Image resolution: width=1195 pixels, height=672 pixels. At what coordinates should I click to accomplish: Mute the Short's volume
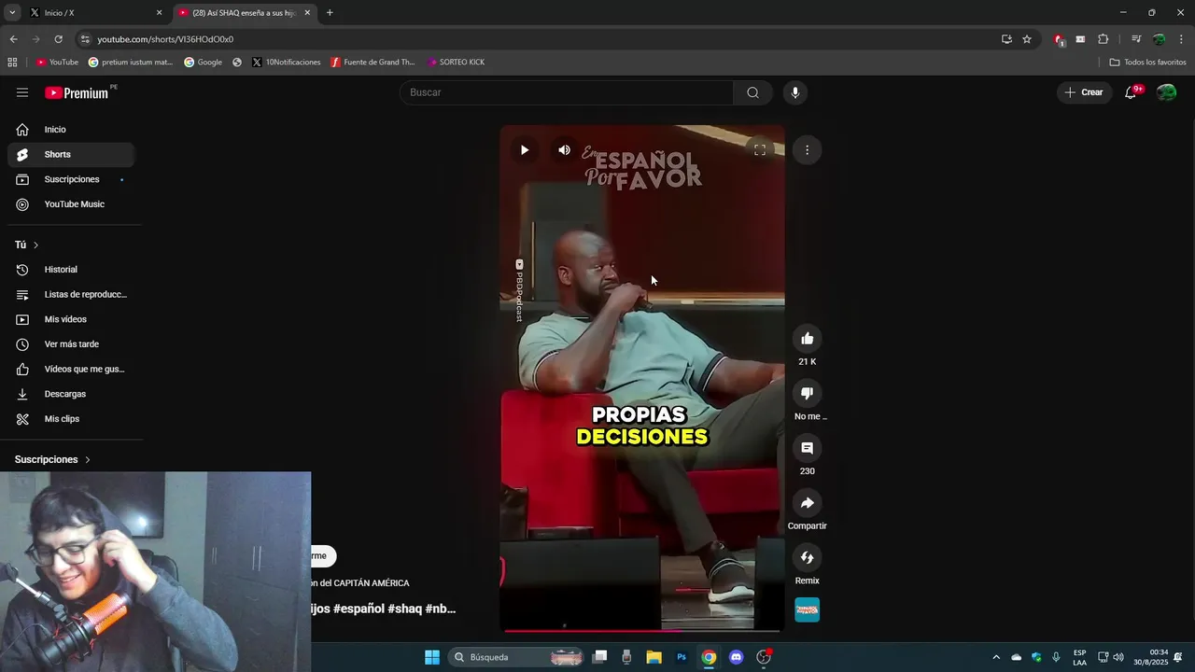click(564, 150)
